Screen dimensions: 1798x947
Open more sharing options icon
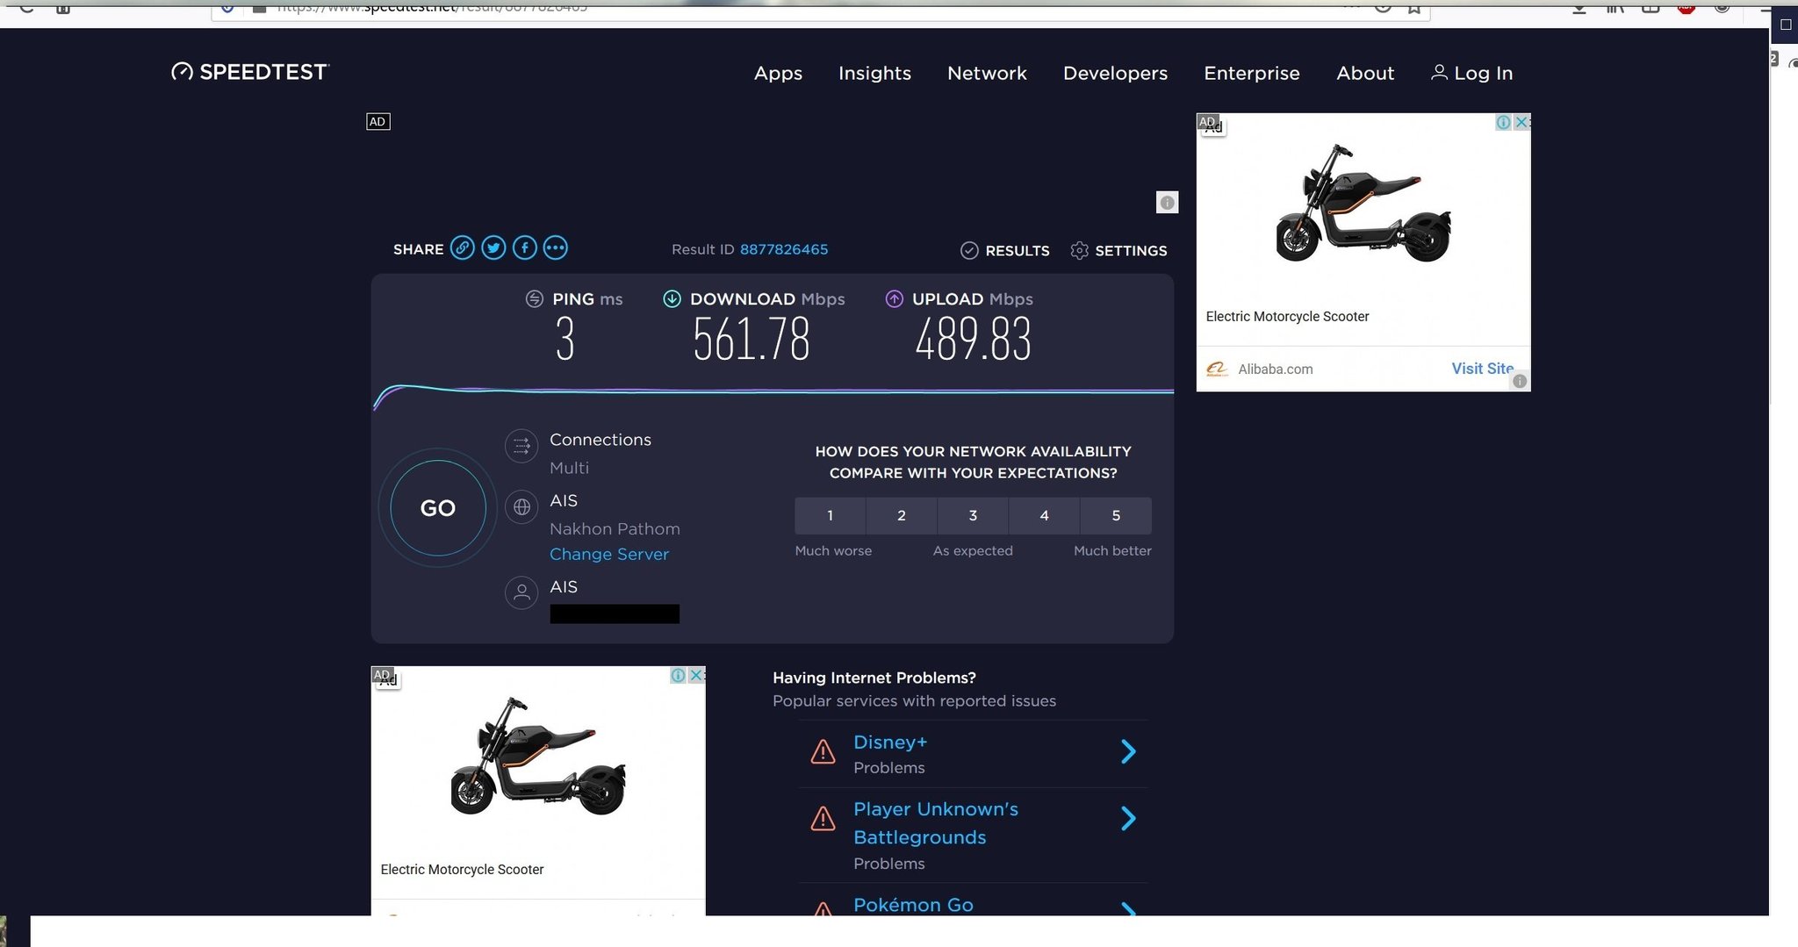[555, 248]
